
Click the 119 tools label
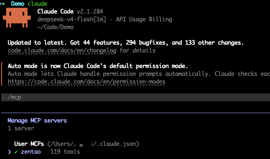click(65, 152)
